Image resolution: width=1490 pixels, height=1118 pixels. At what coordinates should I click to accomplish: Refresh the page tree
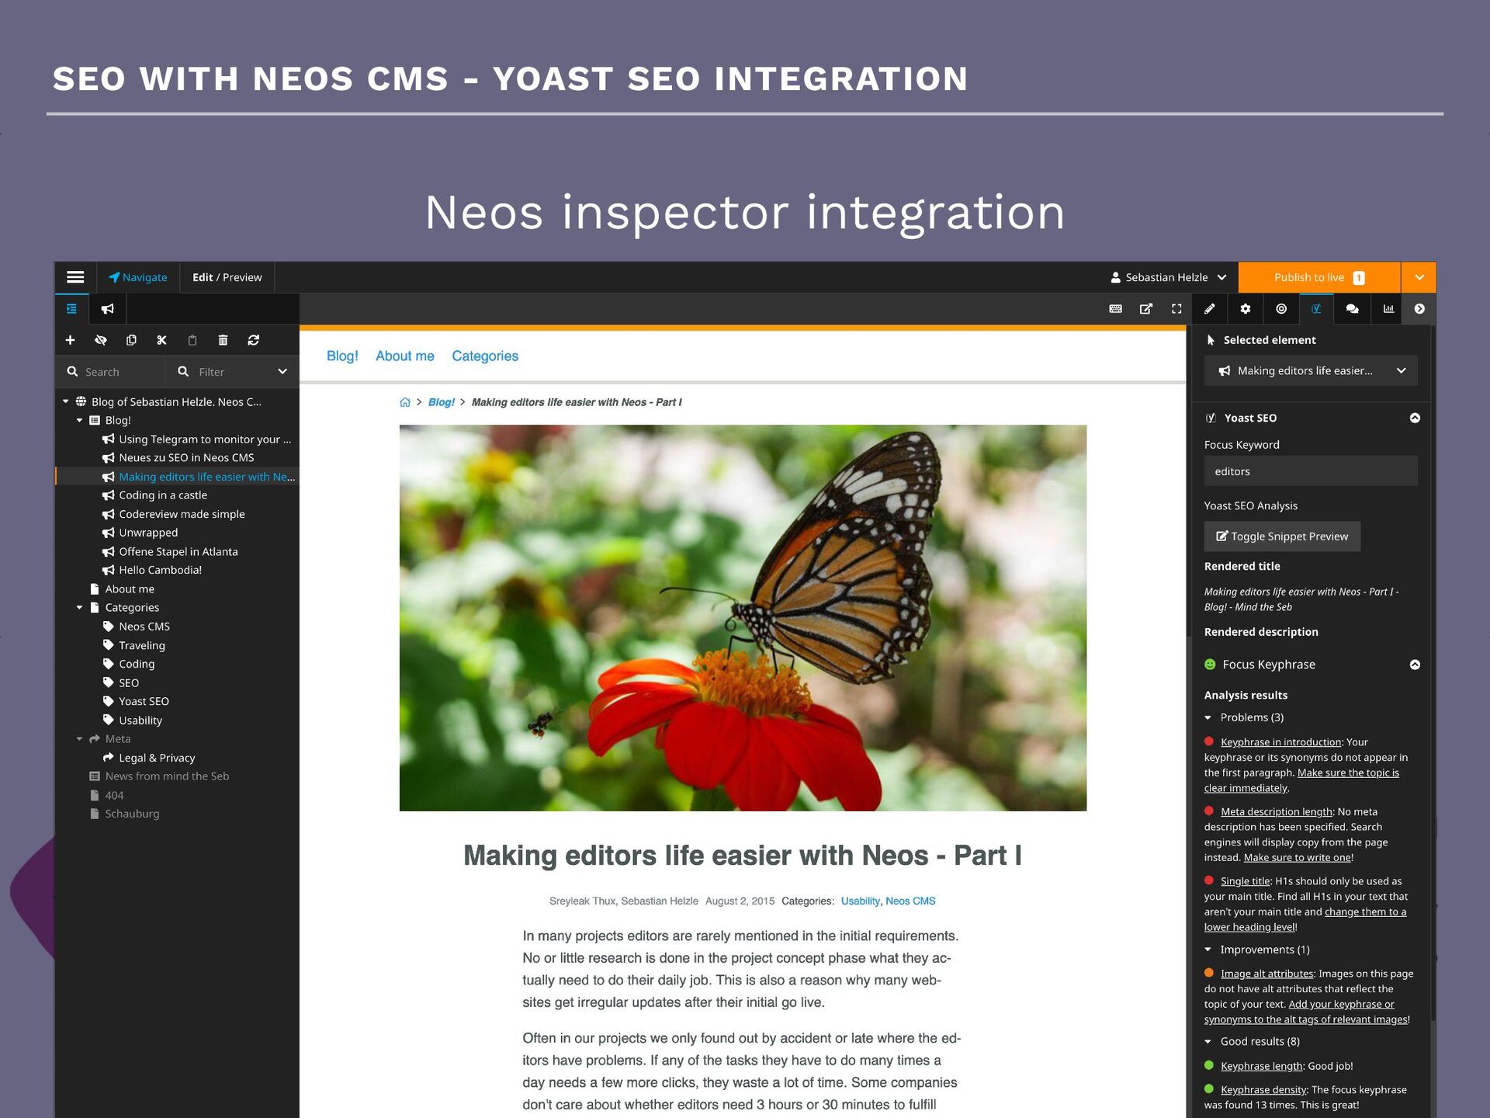[x=254, y=340]
